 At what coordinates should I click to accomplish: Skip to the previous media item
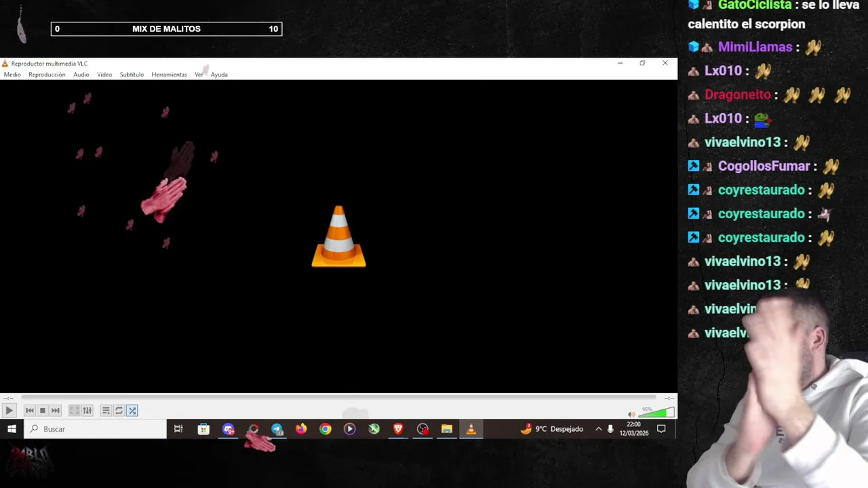coord(29,411)
